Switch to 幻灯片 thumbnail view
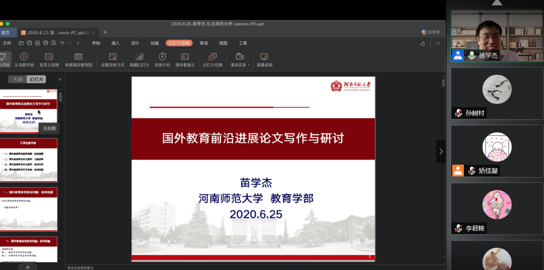This screenshot has width=544, height=270. (x=36, y=79)
